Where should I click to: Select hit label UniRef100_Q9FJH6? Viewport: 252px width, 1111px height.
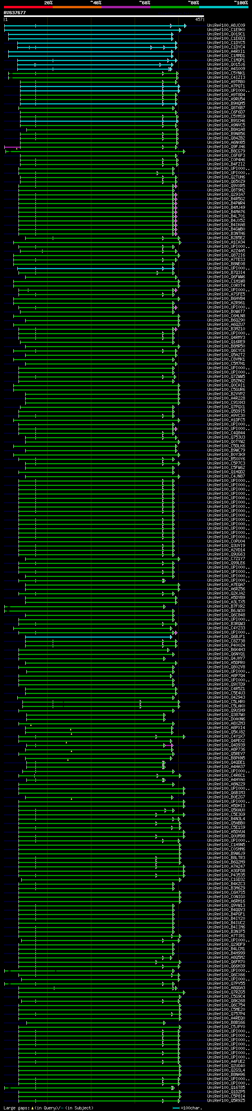tap(226, 147)
